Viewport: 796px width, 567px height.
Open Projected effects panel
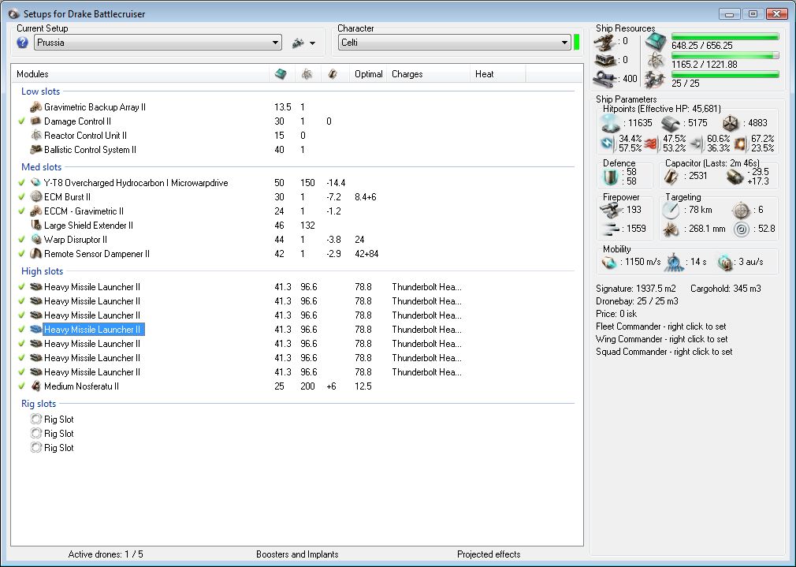click(489, 554)
